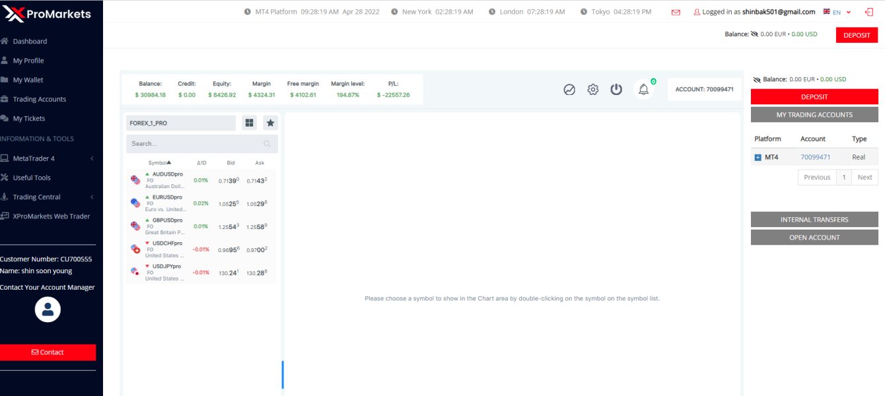The image size is (885, 396).
Task: Switch symbol list to grid view icon
Action: coord(249,123)
